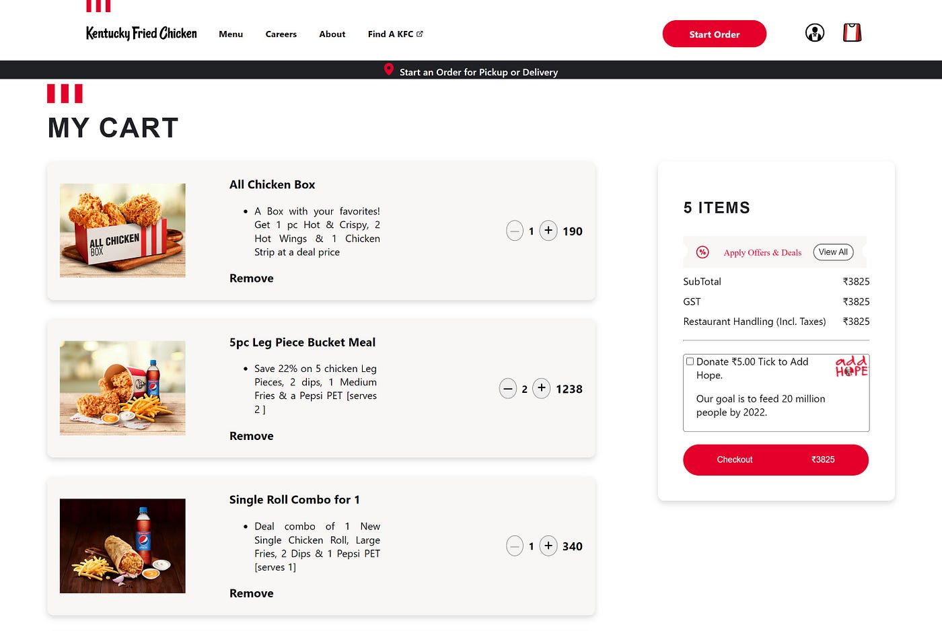Increase quantity of Single Roll Combo
The image size is (942, 631).
point(548,546)
